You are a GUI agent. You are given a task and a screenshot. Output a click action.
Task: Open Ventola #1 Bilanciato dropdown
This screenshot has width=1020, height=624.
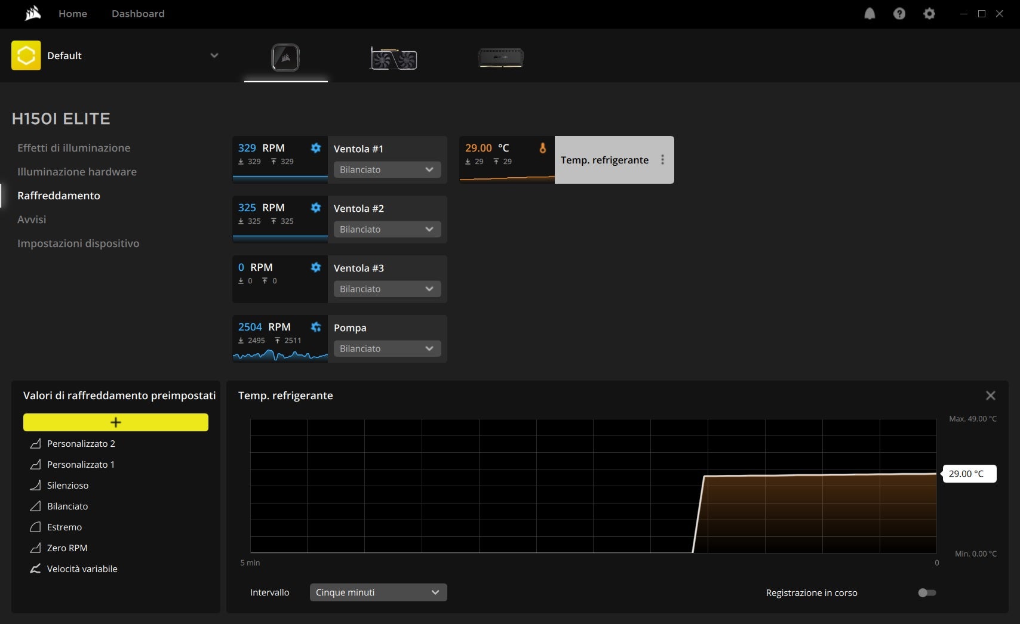pyautogui.click(x=388, y=169)
